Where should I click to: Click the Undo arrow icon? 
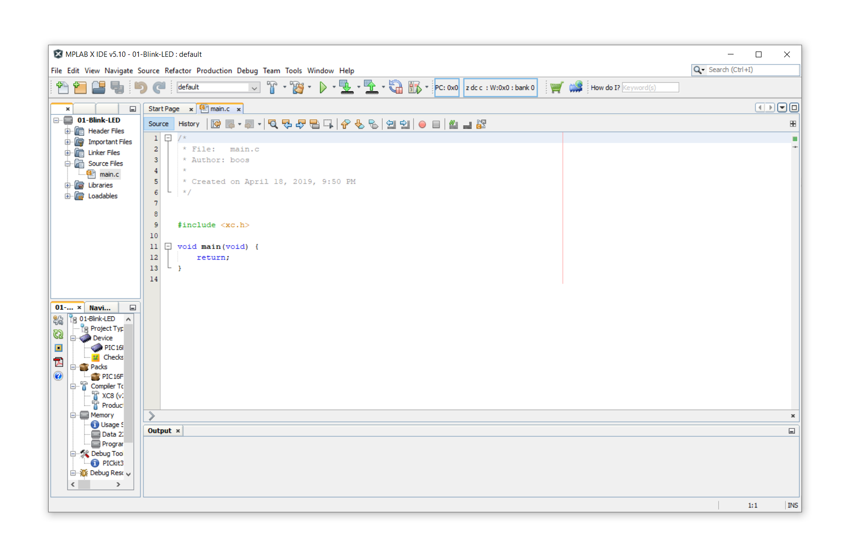point(141,87)
